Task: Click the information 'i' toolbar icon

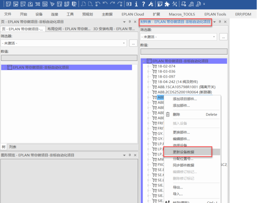Action: [136, 4]
